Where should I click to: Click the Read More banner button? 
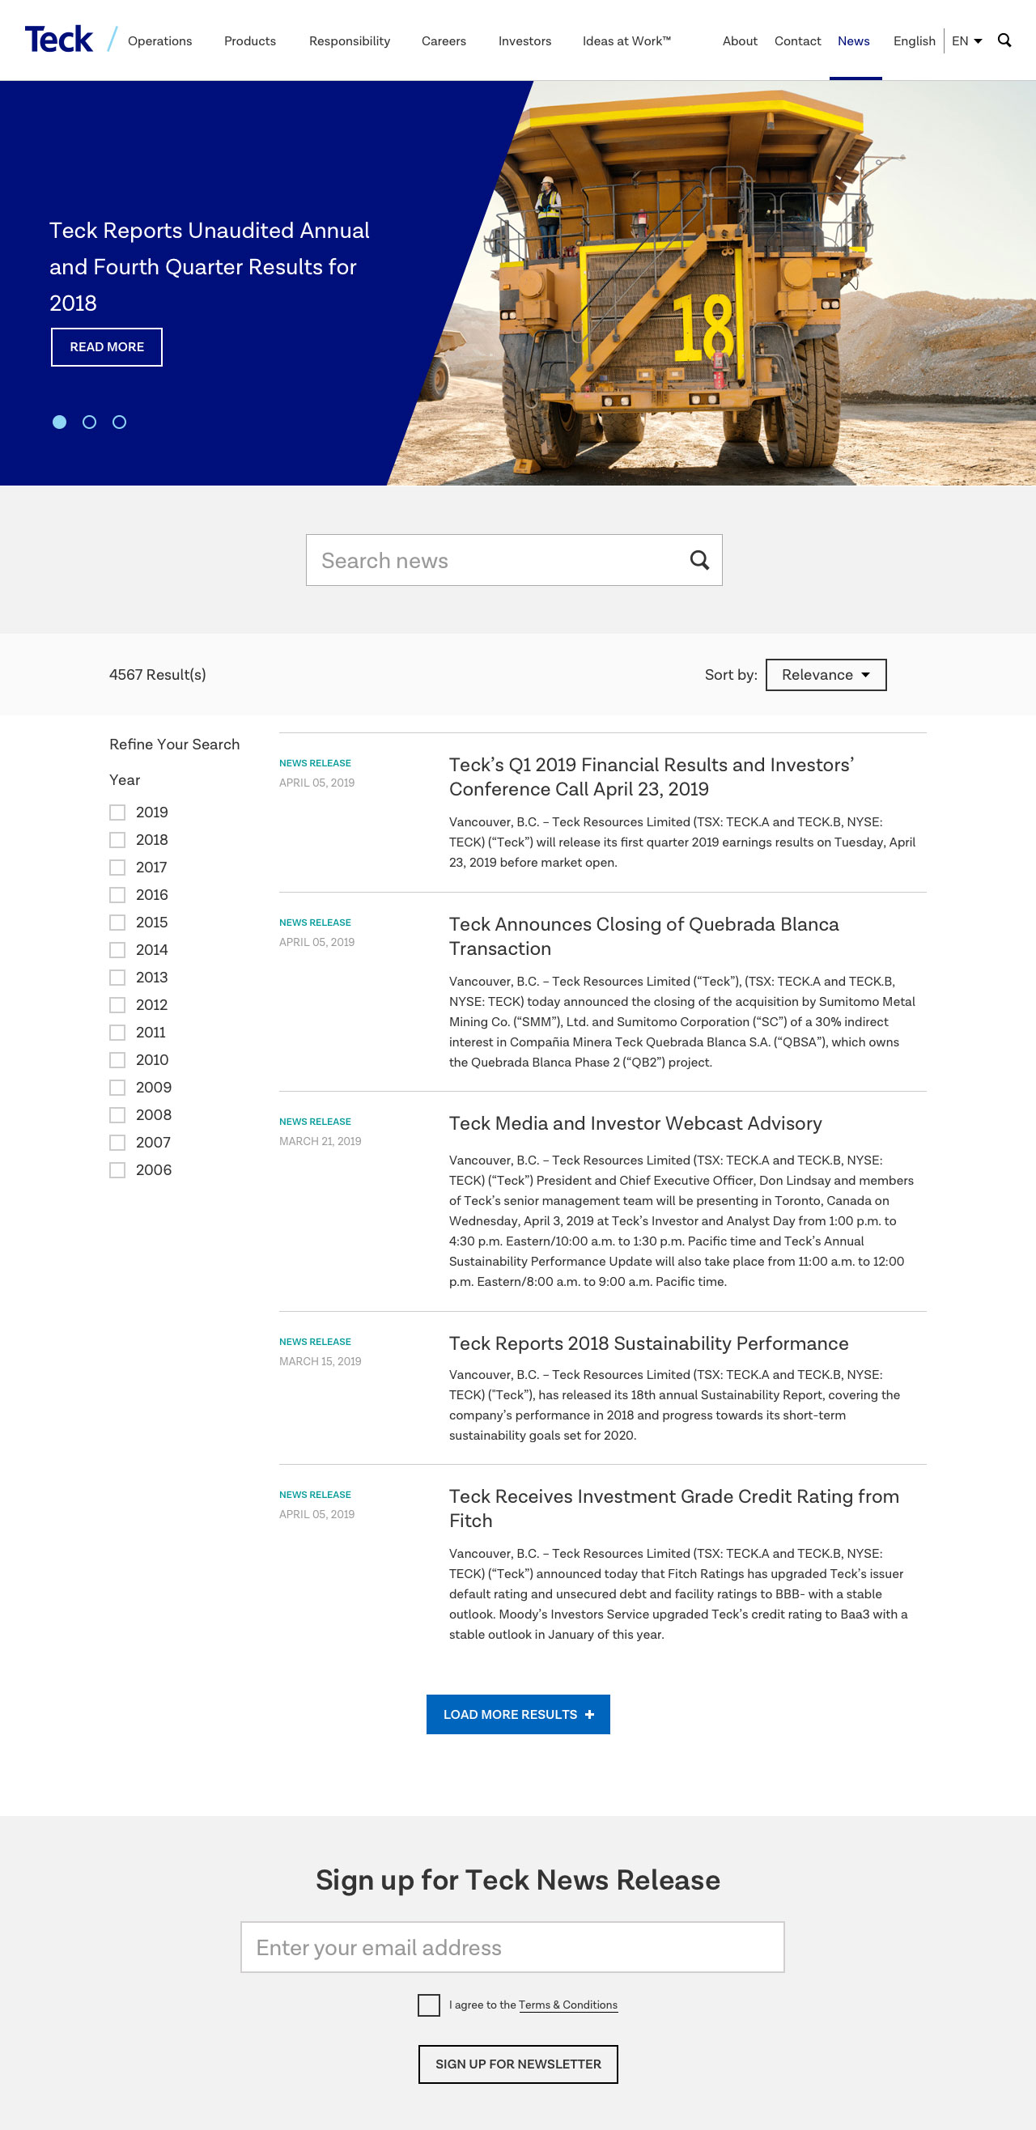(107, 347)
